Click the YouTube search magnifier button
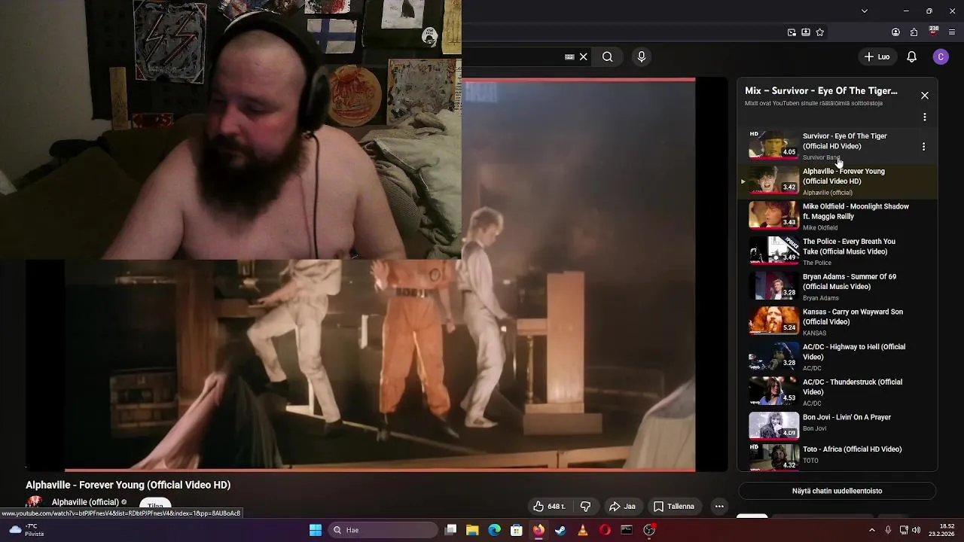Screen dimensions: 964x542 click(607, 56)
